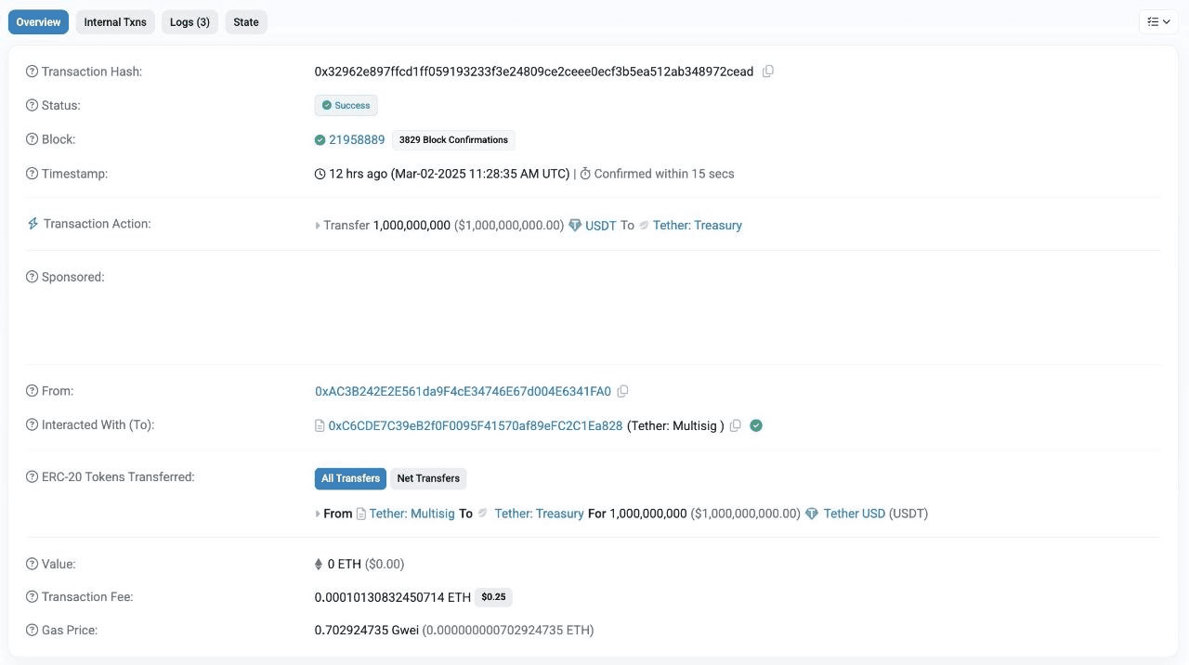Click the clock icon in the Timestamp row

tap(320, 174)
